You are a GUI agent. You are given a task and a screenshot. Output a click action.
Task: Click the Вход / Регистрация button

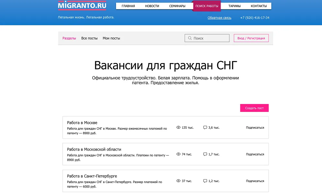pyautogui.click(x=251, y=38)
